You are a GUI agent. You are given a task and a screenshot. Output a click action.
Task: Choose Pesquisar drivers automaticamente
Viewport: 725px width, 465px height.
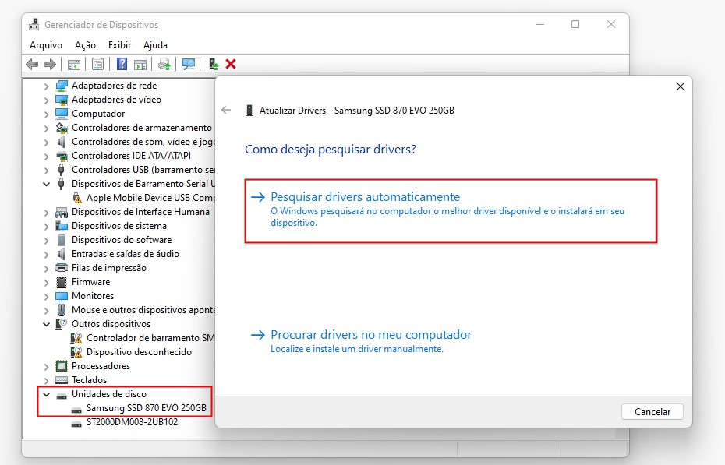365,197
